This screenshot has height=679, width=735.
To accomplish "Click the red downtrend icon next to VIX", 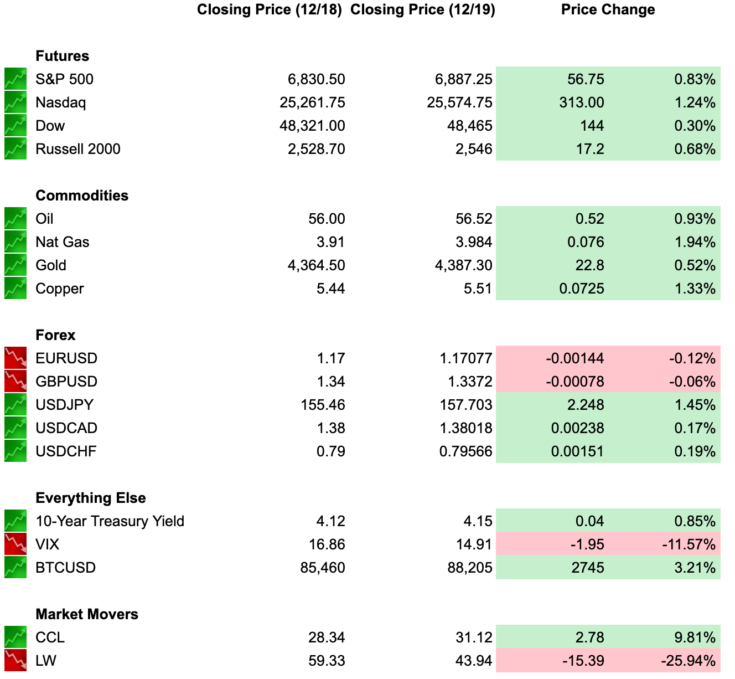I will [15, 544].
